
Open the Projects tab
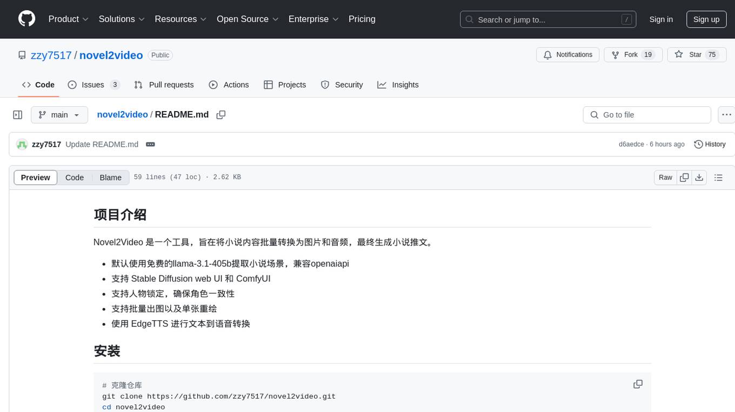coord(285,85)
